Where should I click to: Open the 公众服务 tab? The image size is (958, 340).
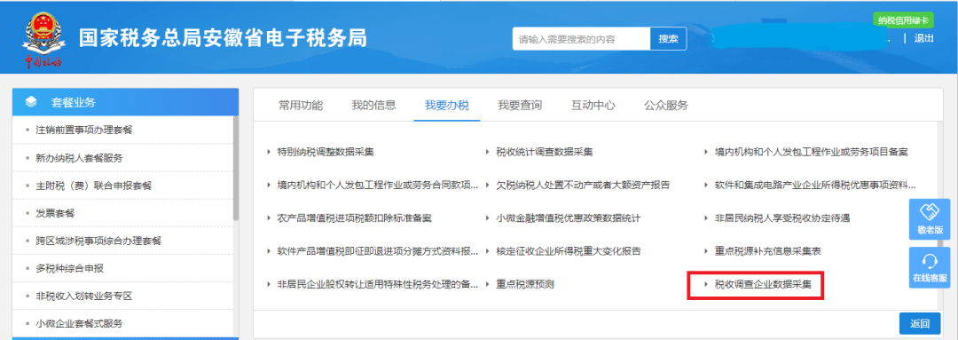click(x=666, y=105)
